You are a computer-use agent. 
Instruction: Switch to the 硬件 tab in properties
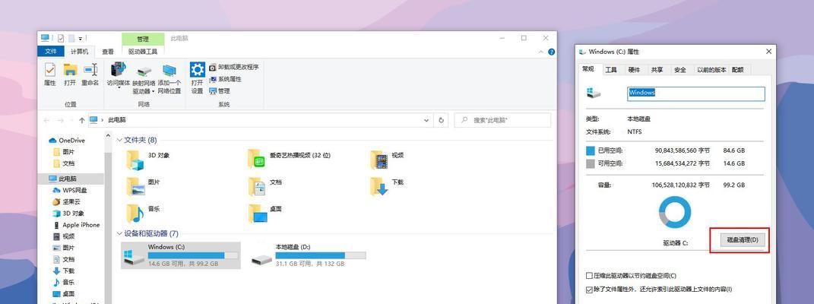click(634, 69)
